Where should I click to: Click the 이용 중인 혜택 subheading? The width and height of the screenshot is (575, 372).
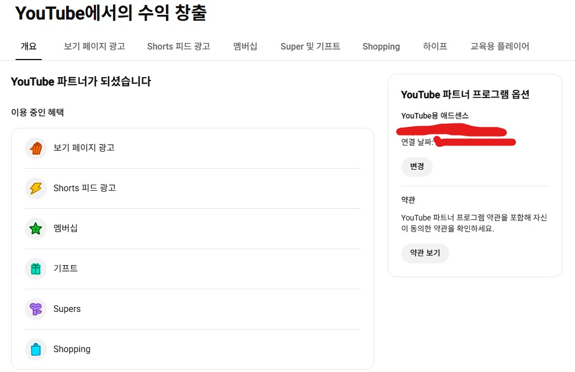pyautogui.click(x=37, y=112)
